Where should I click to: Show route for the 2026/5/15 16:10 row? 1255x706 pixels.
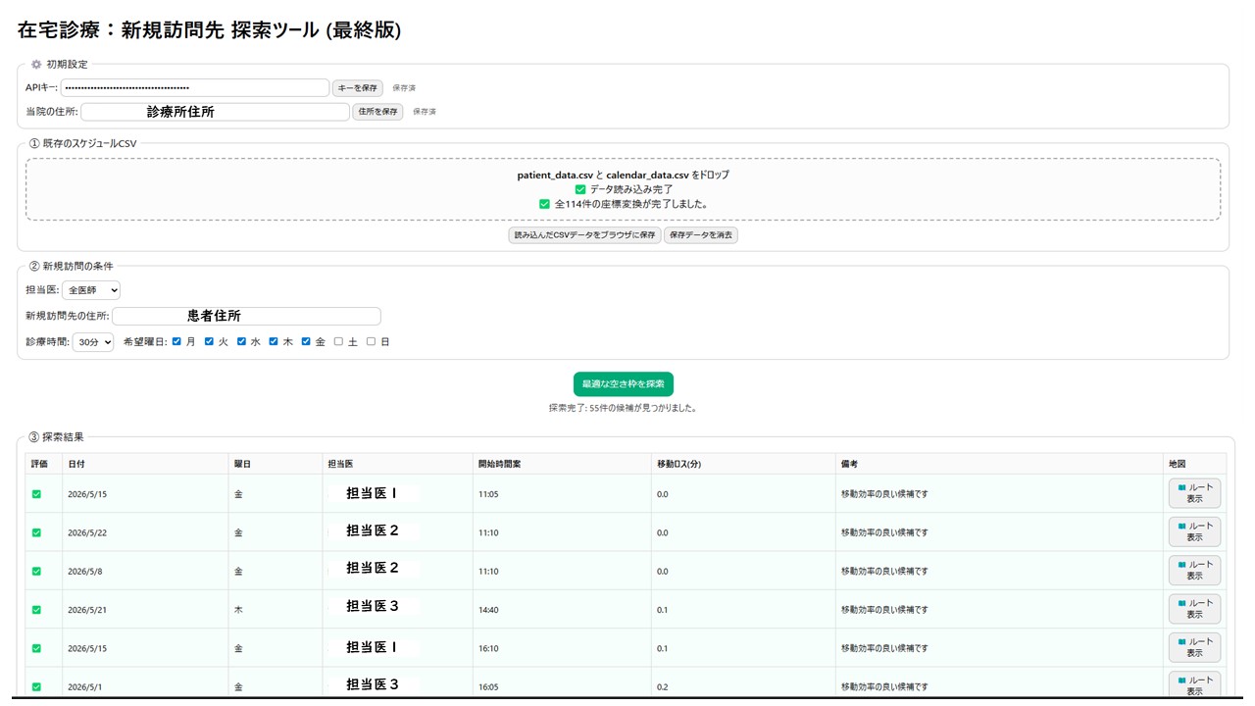(1194, 648)
